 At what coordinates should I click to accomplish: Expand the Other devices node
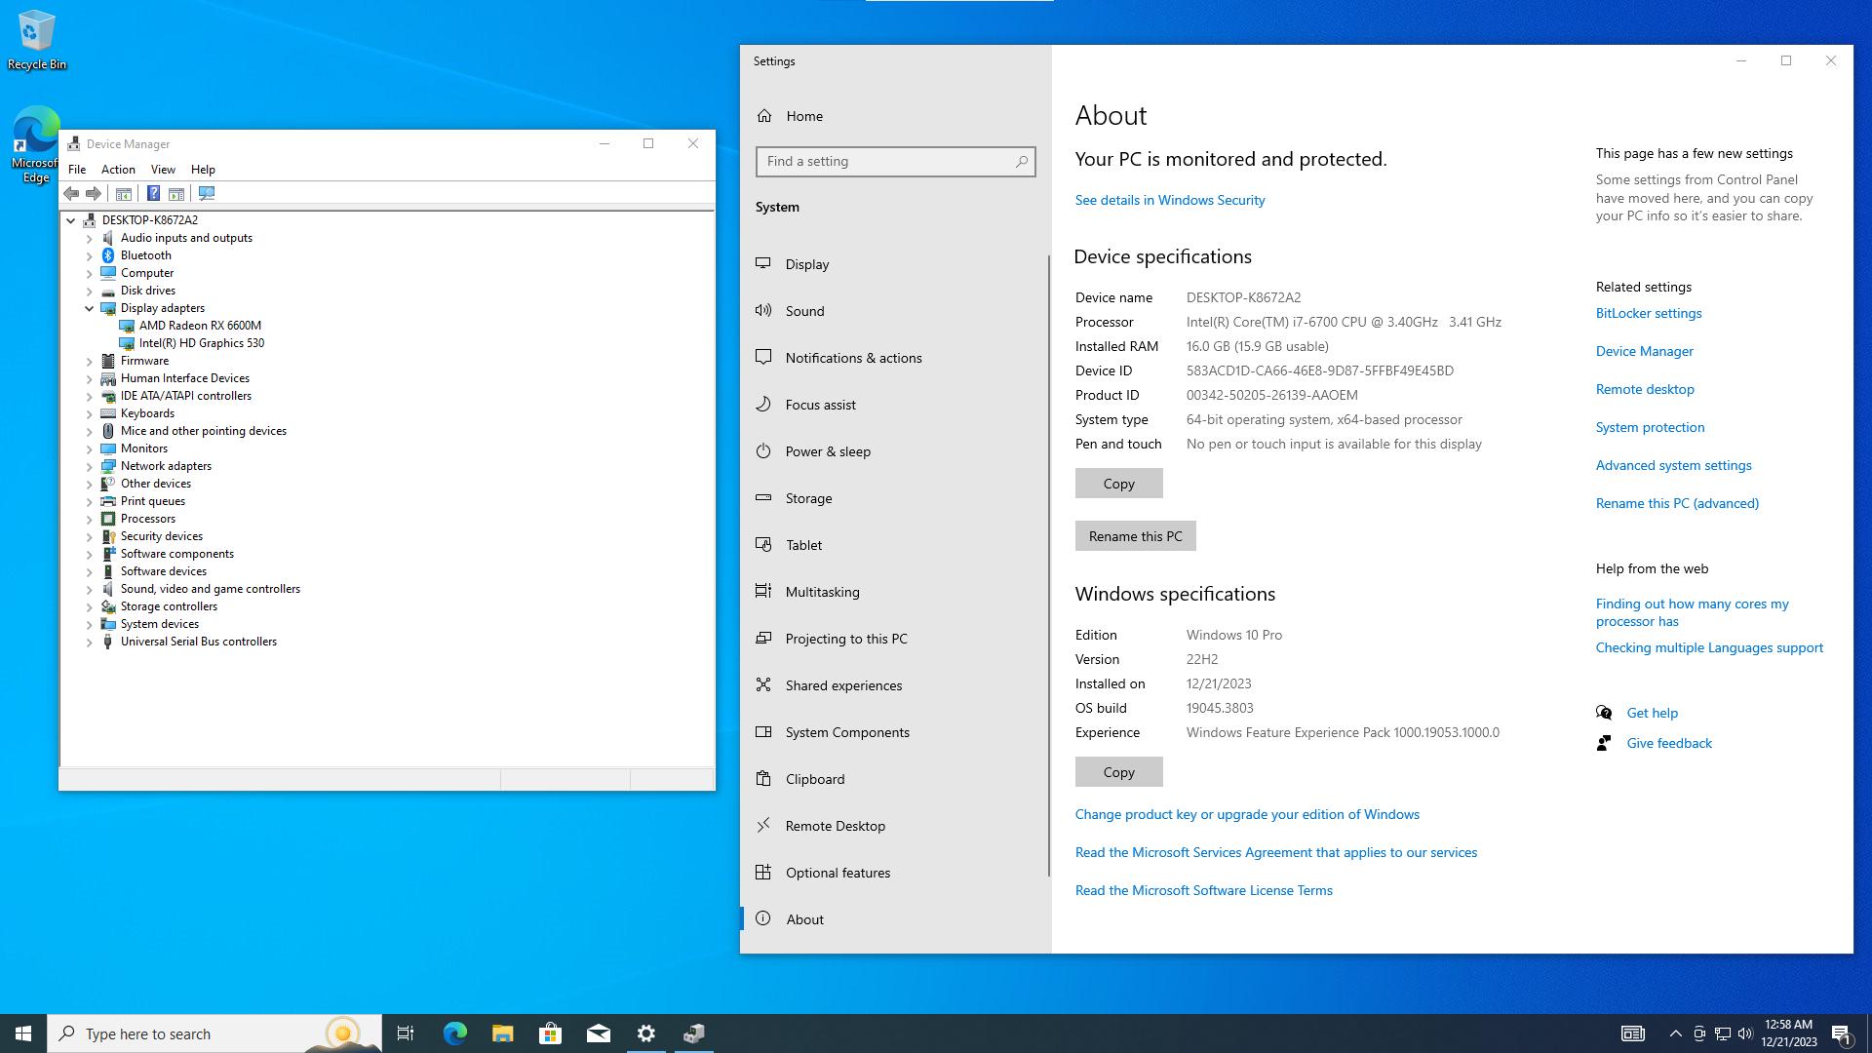(x=90, y=484)
